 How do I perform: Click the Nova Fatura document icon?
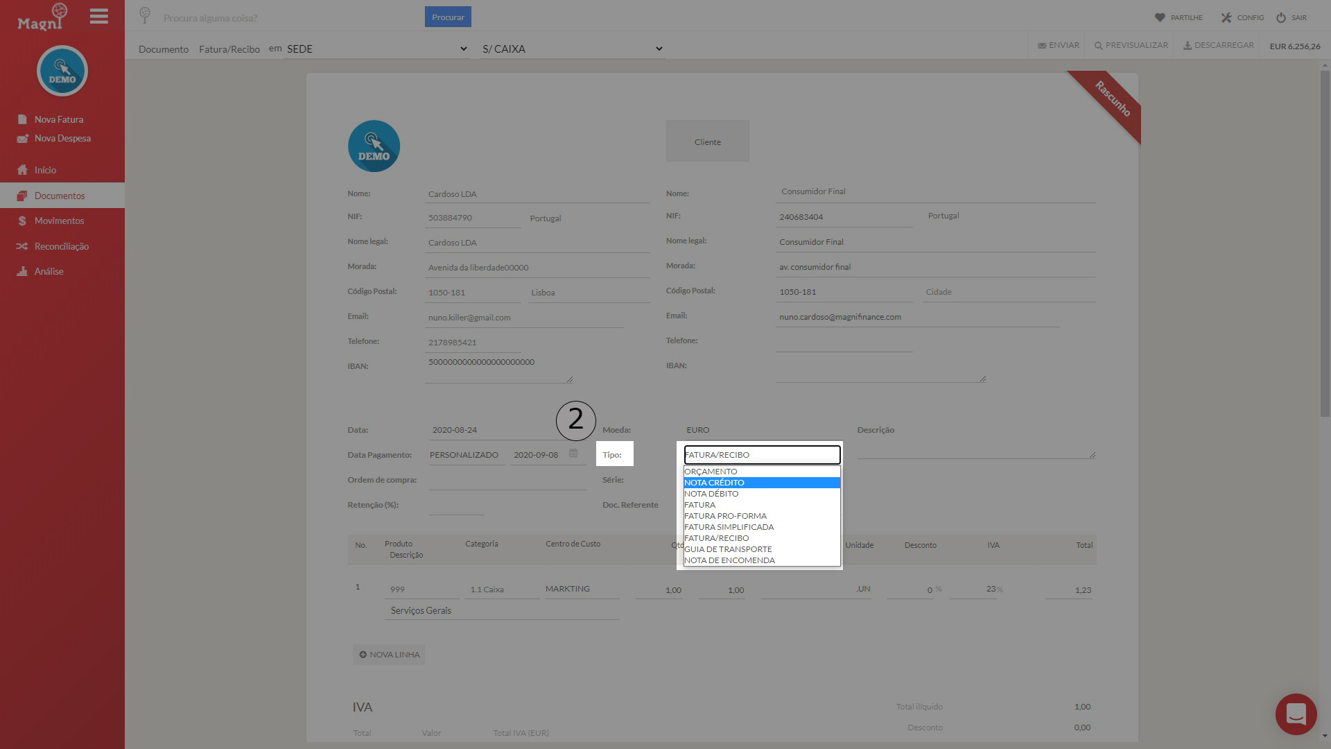[x=22, y=119]
